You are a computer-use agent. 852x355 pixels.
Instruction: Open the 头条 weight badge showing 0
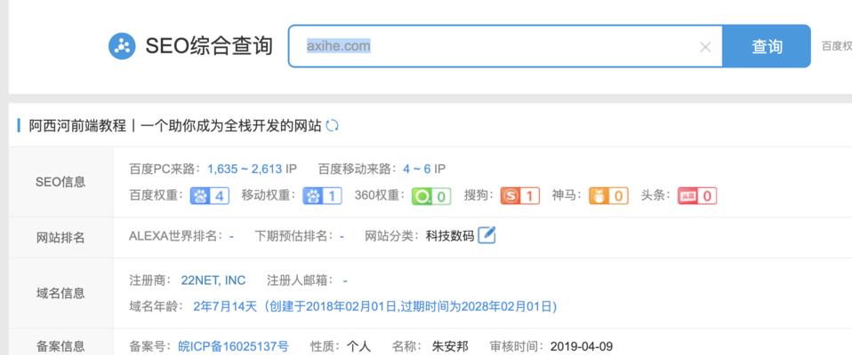tap(697, 195)
